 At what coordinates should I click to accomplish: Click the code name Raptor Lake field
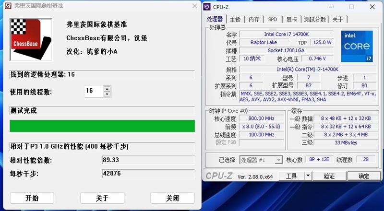tap(264, 42)
